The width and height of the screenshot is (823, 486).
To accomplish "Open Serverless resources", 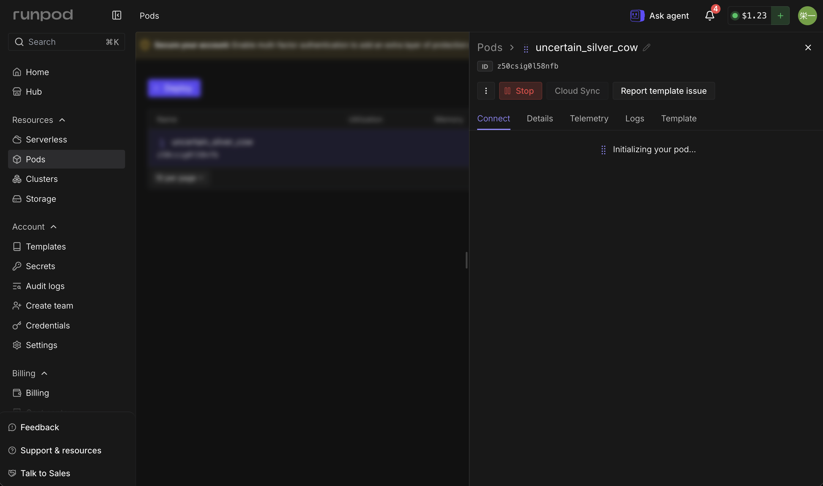I will click(67, 139).
